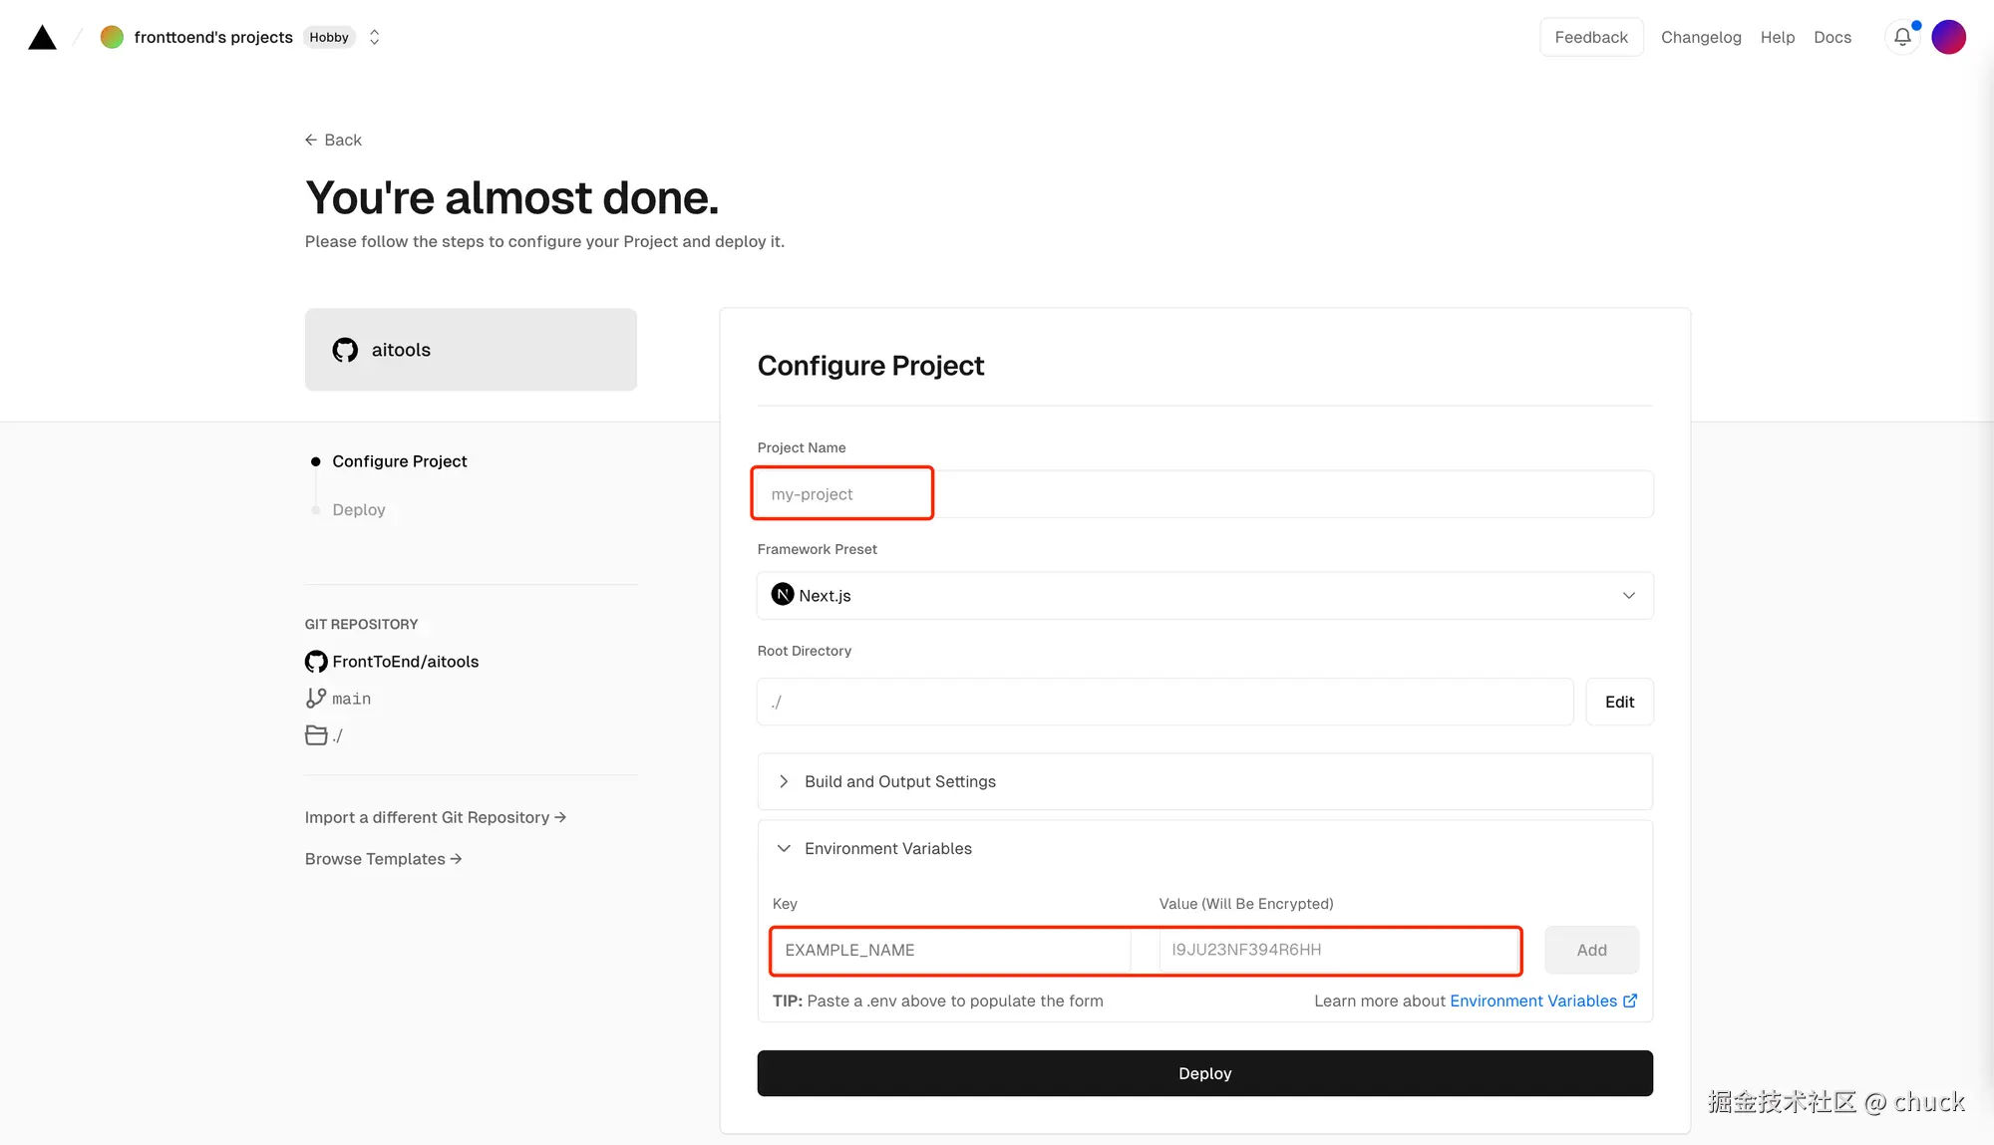Click the Vercel triangle logo

click(42, 38)
